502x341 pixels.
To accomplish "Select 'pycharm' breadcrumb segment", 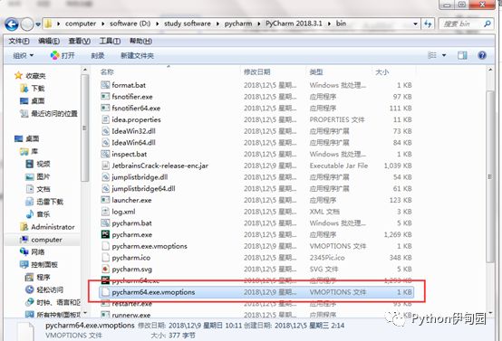I will (238, 24).
